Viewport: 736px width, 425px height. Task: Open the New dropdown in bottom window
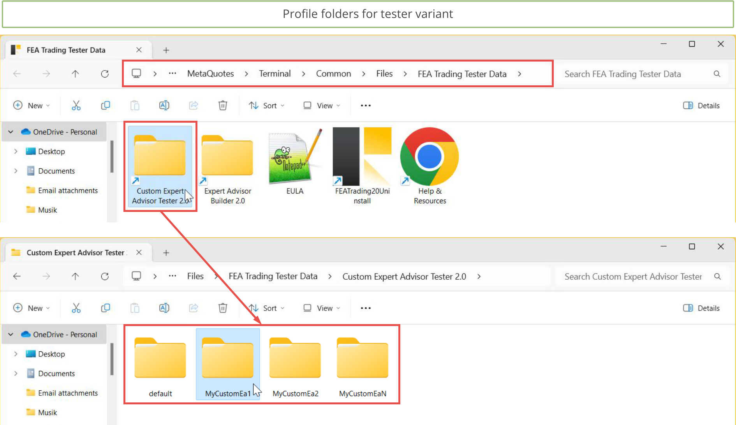(32, 308)
